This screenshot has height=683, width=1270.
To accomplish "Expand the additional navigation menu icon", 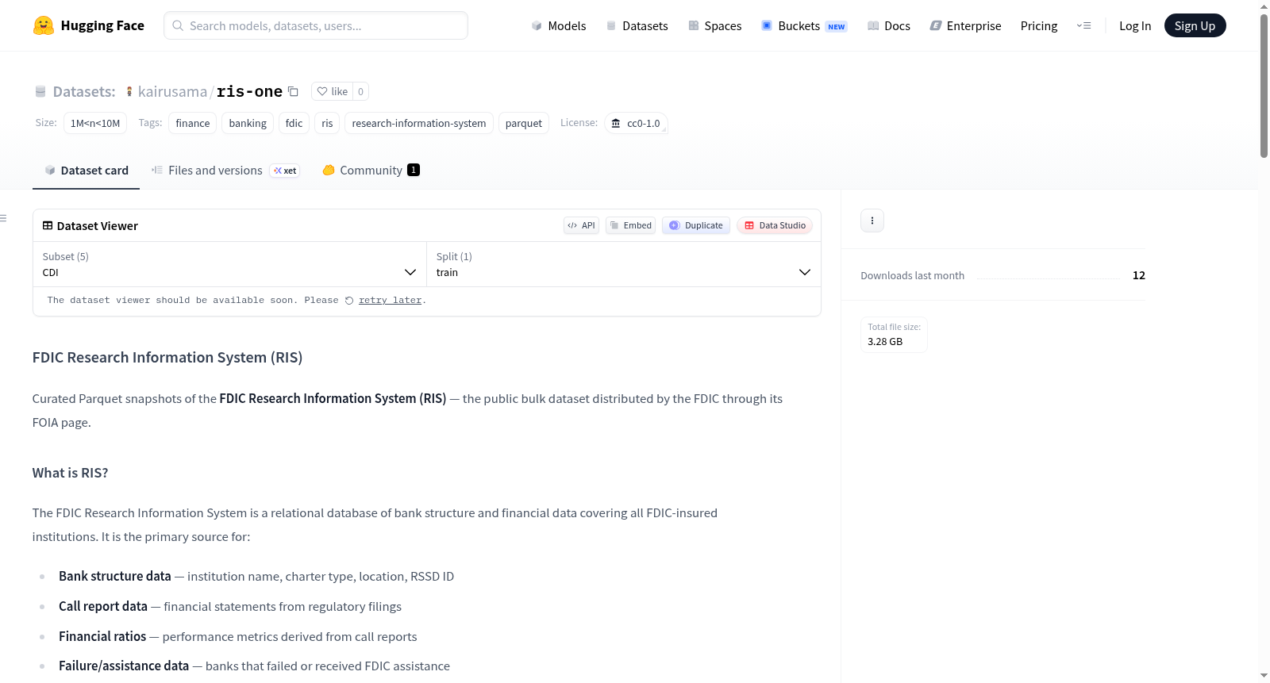I will pos(1083,25).
